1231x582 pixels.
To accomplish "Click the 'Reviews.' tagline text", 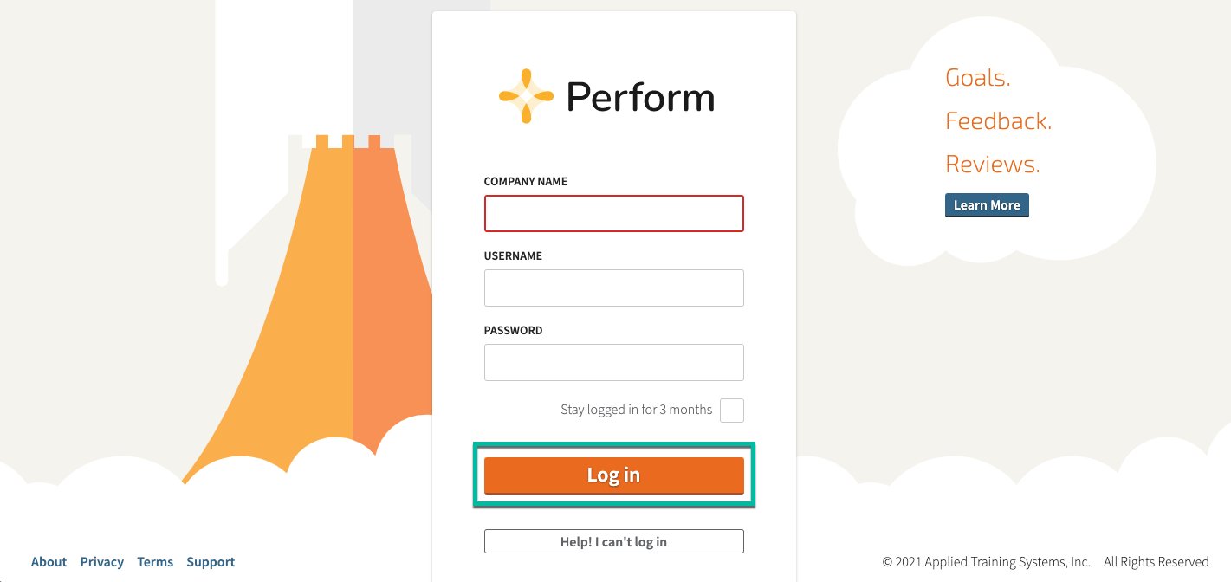I will (x=992, y=165).
